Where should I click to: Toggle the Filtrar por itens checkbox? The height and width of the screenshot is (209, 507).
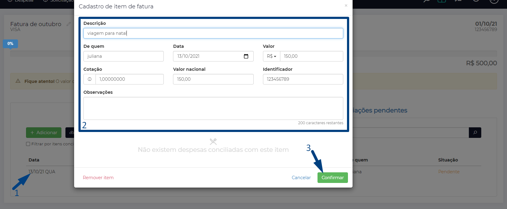pyautogui.click(x=28, y=144)
